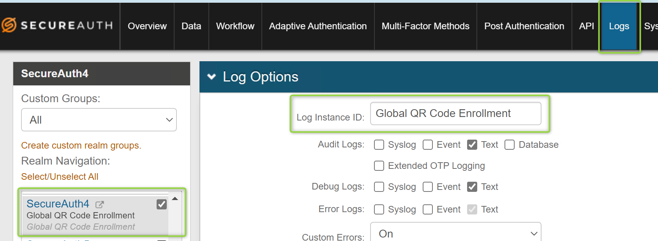
Task: Select the Logs tab
Action: 619,26
